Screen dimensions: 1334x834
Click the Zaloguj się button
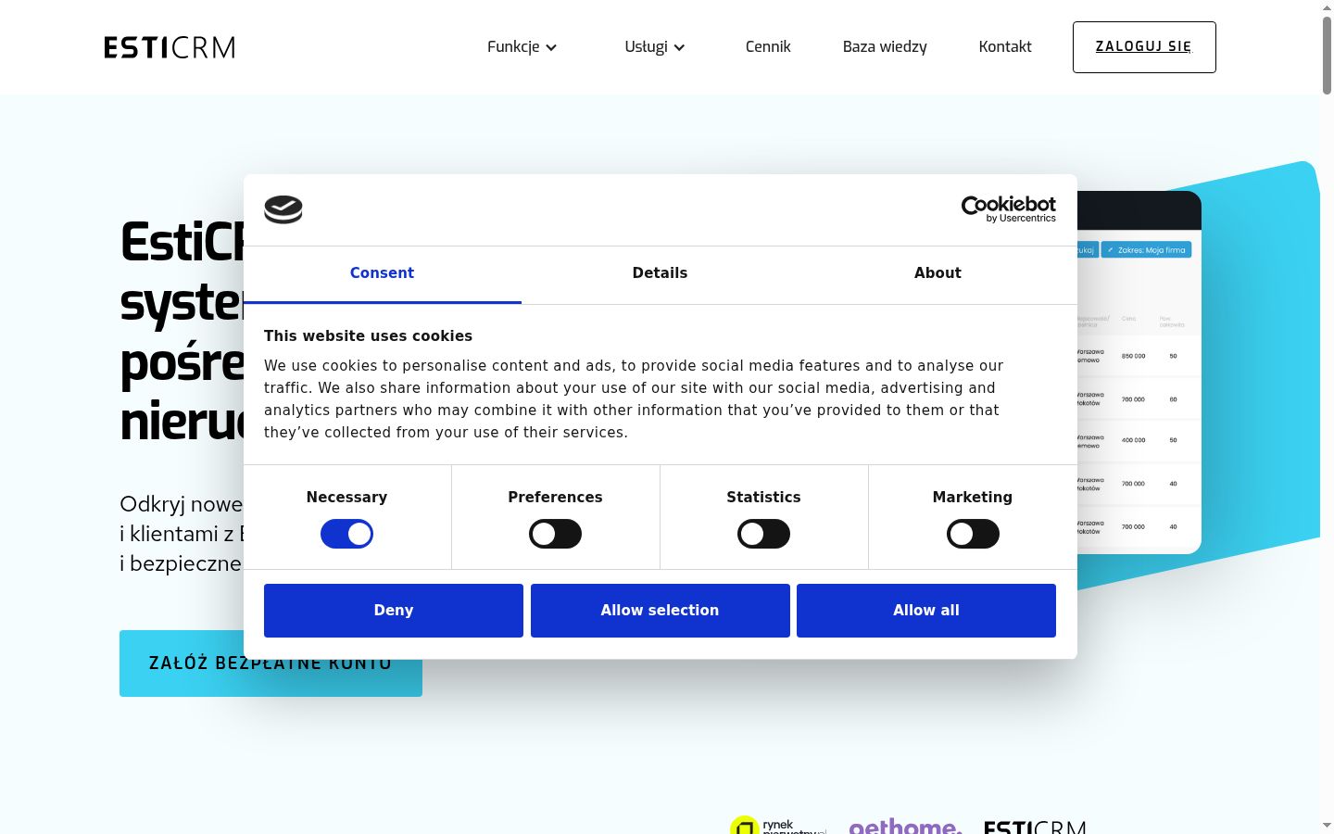1144,47
